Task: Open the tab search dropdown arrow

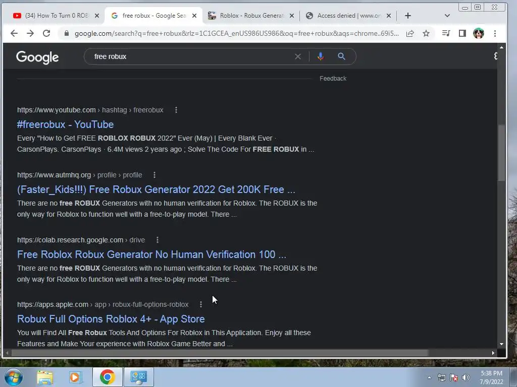Action: pyautogui.click(x=447, y=16)
